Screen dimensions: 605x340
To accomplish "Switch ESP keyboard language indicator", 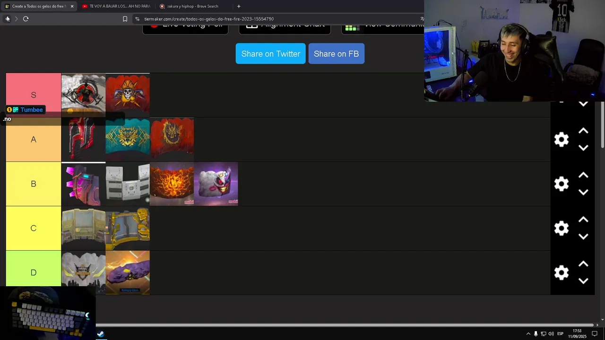I will click(560, 334).
